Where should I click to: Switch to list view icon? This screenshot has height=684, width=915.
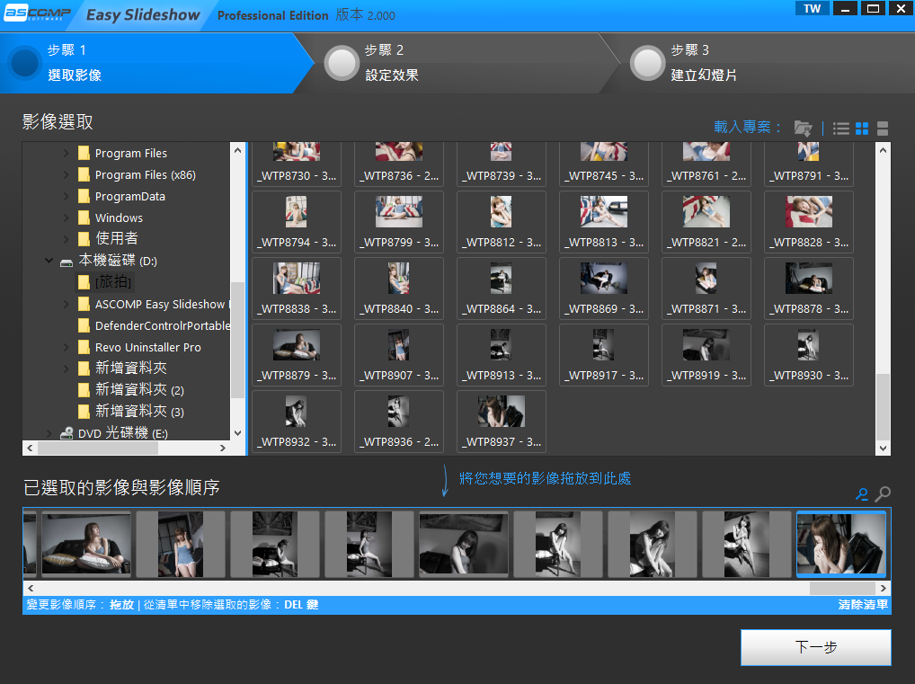click(841, 129)
